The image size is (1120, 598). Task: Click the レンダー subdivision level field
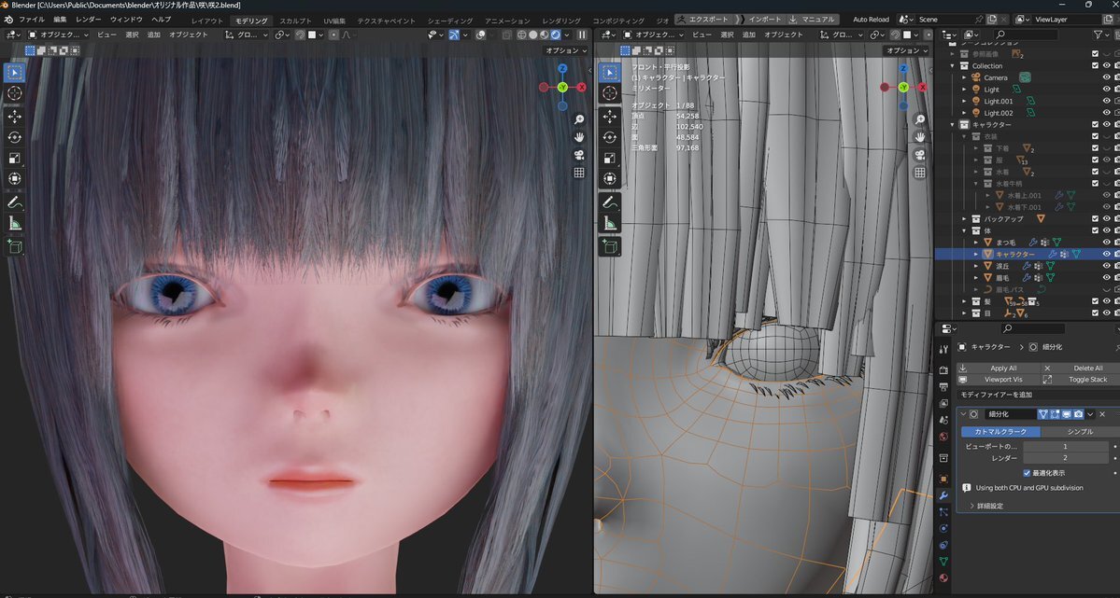coord(1065,458)
